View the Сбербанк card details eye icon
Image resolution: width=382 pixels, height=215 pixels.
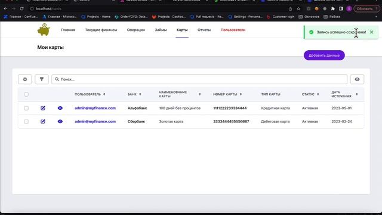tap(60, 121)
